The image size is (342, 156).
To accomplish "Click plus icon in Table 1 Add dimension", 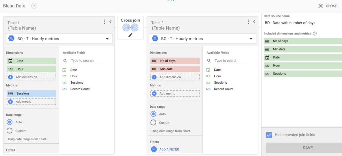I will point(10,77).
